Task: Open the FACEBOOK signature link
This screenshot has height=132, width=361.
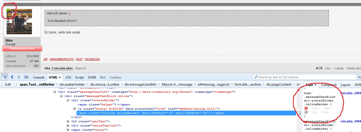Action: 92,59
